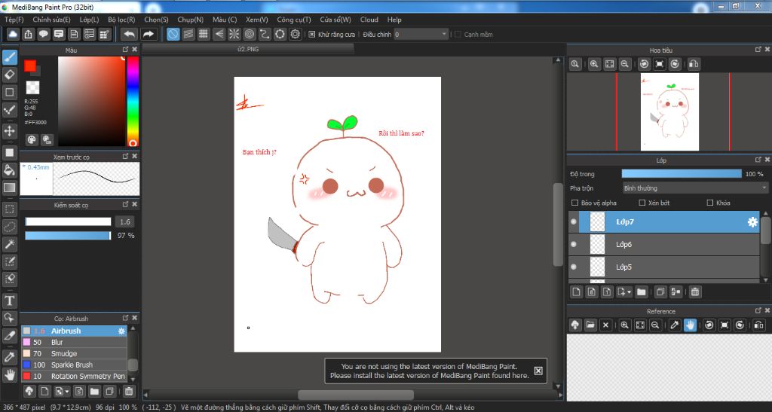Open snap settings gear in toolbar

(x=296, y=34)
